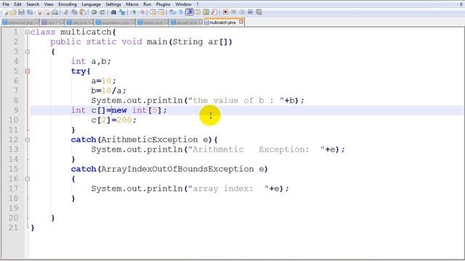465x261 pixels.
Task: Close the multicatch.java tab
Action: (241, 22)
